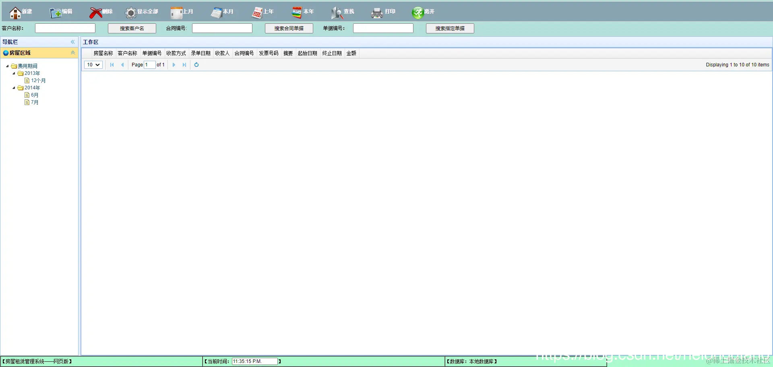Sort by 录单日期 column header
The height and width of the screenshot is (367, 773).
(200, 53)
